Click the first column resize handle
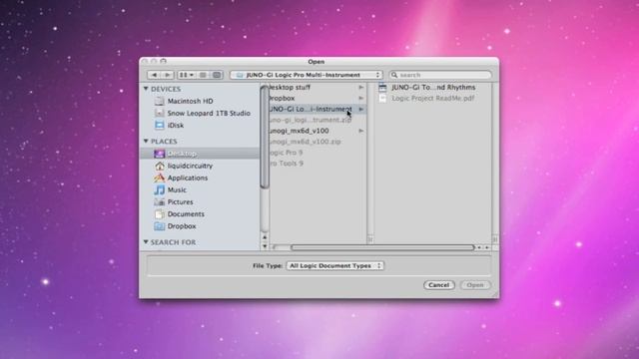This screenshot has height=359, width=639. pyautogui.click(x=370, y=239)
